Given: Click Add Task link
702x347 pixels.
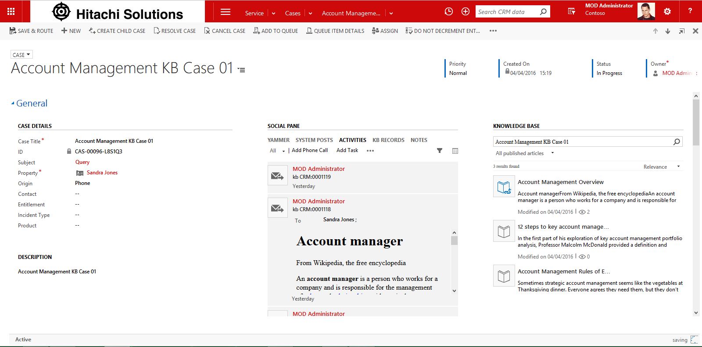Looking at the screenshot, I should coord(347,150).
